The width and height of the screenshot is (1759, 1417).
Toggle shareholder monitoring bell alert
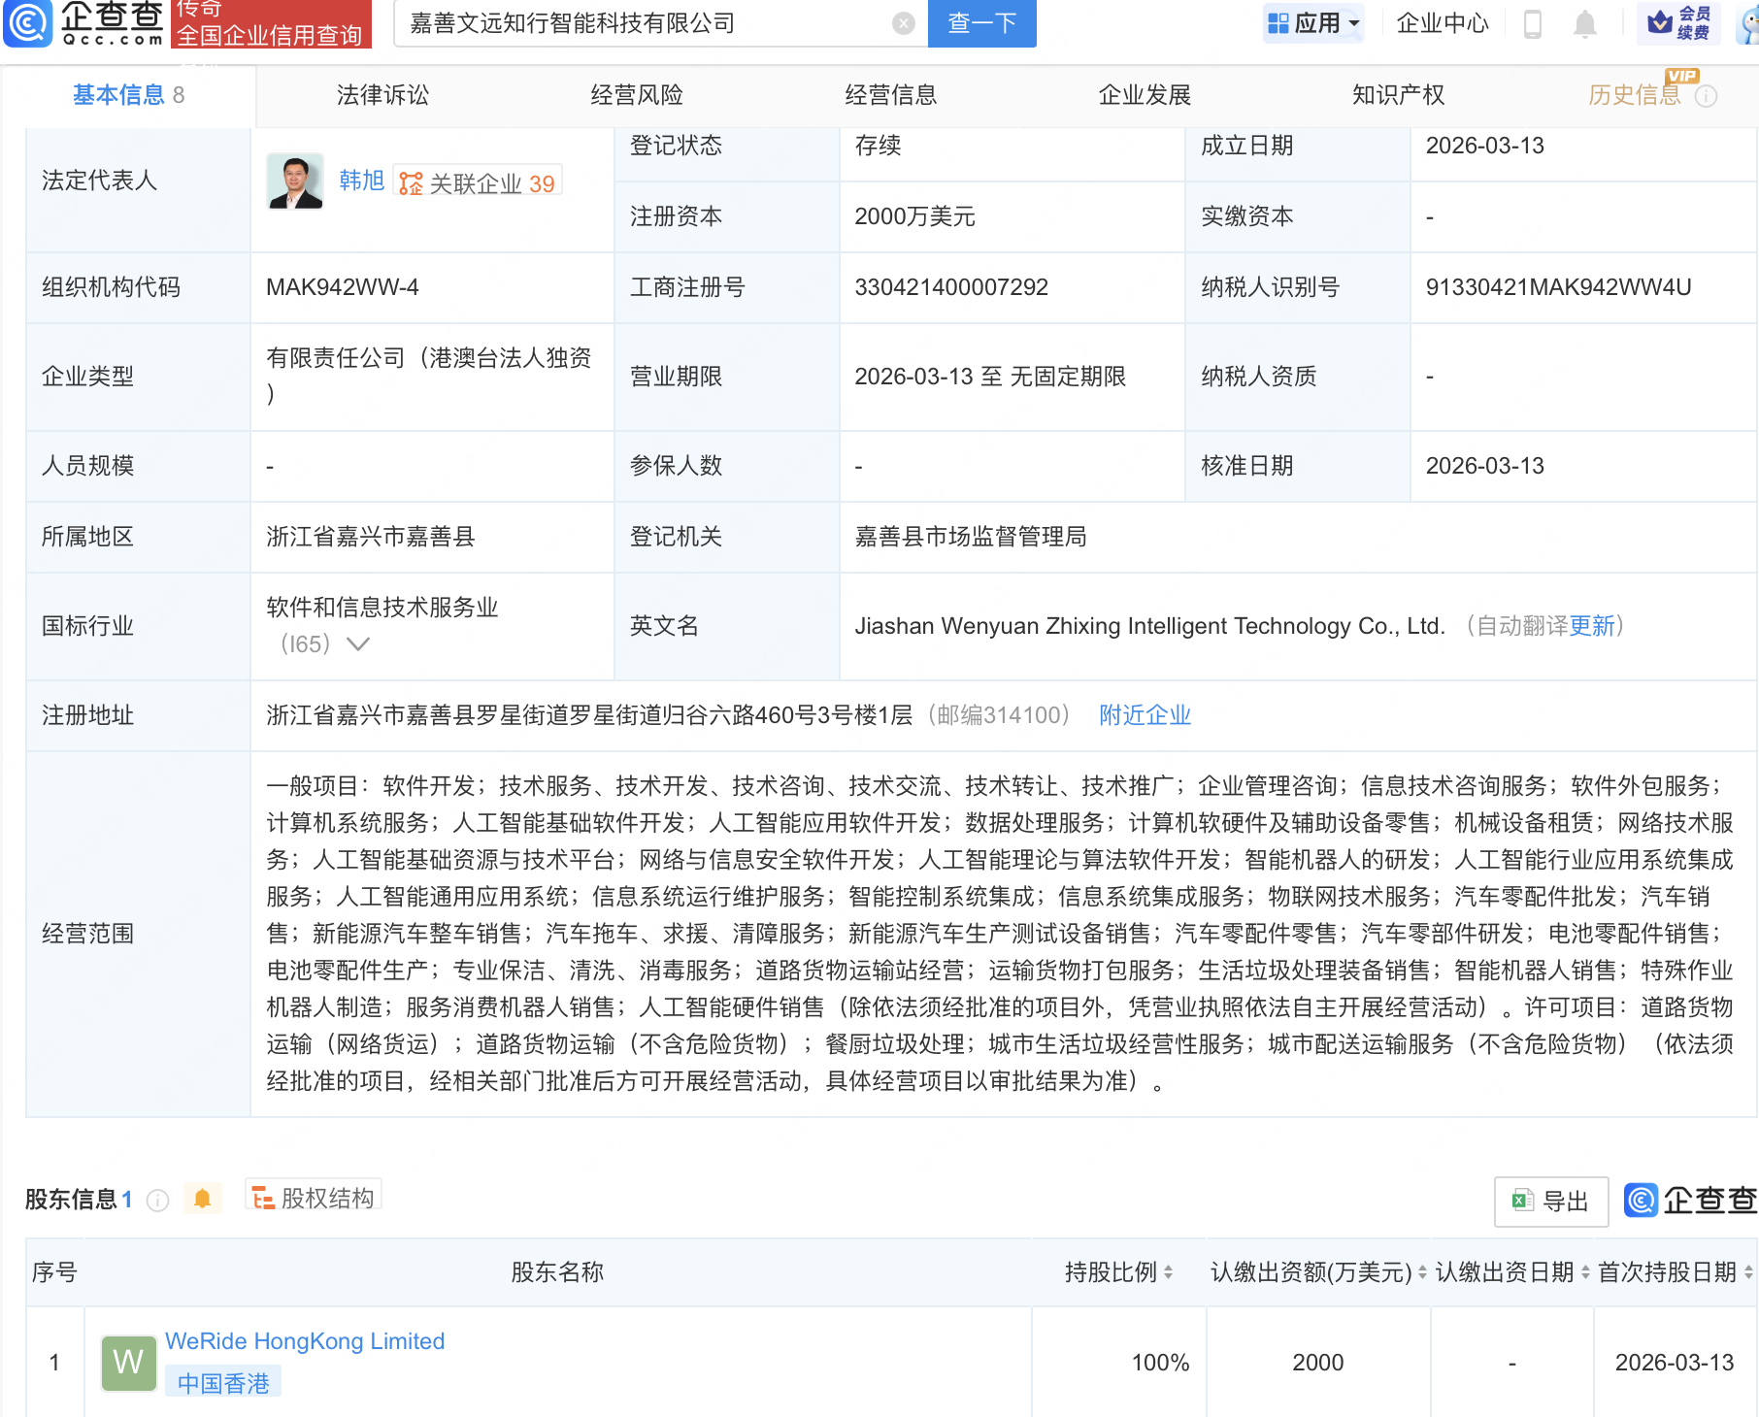pos(202,1199)
